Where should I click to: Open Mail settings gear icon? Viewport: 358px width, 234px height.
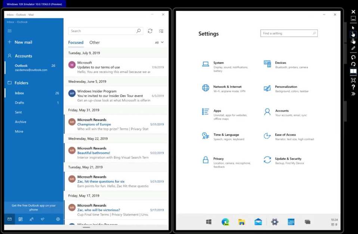58,219
